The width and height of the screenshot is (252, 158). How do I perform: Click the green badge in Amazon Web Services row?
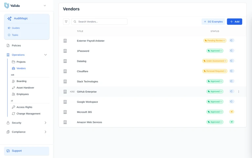click(232, 122)
